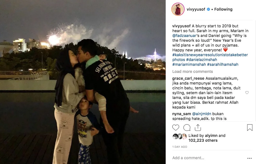Open the #sarahilhamshah hashtag
The width and height of the screenshot is (256, 164).
tap(223, 65)
